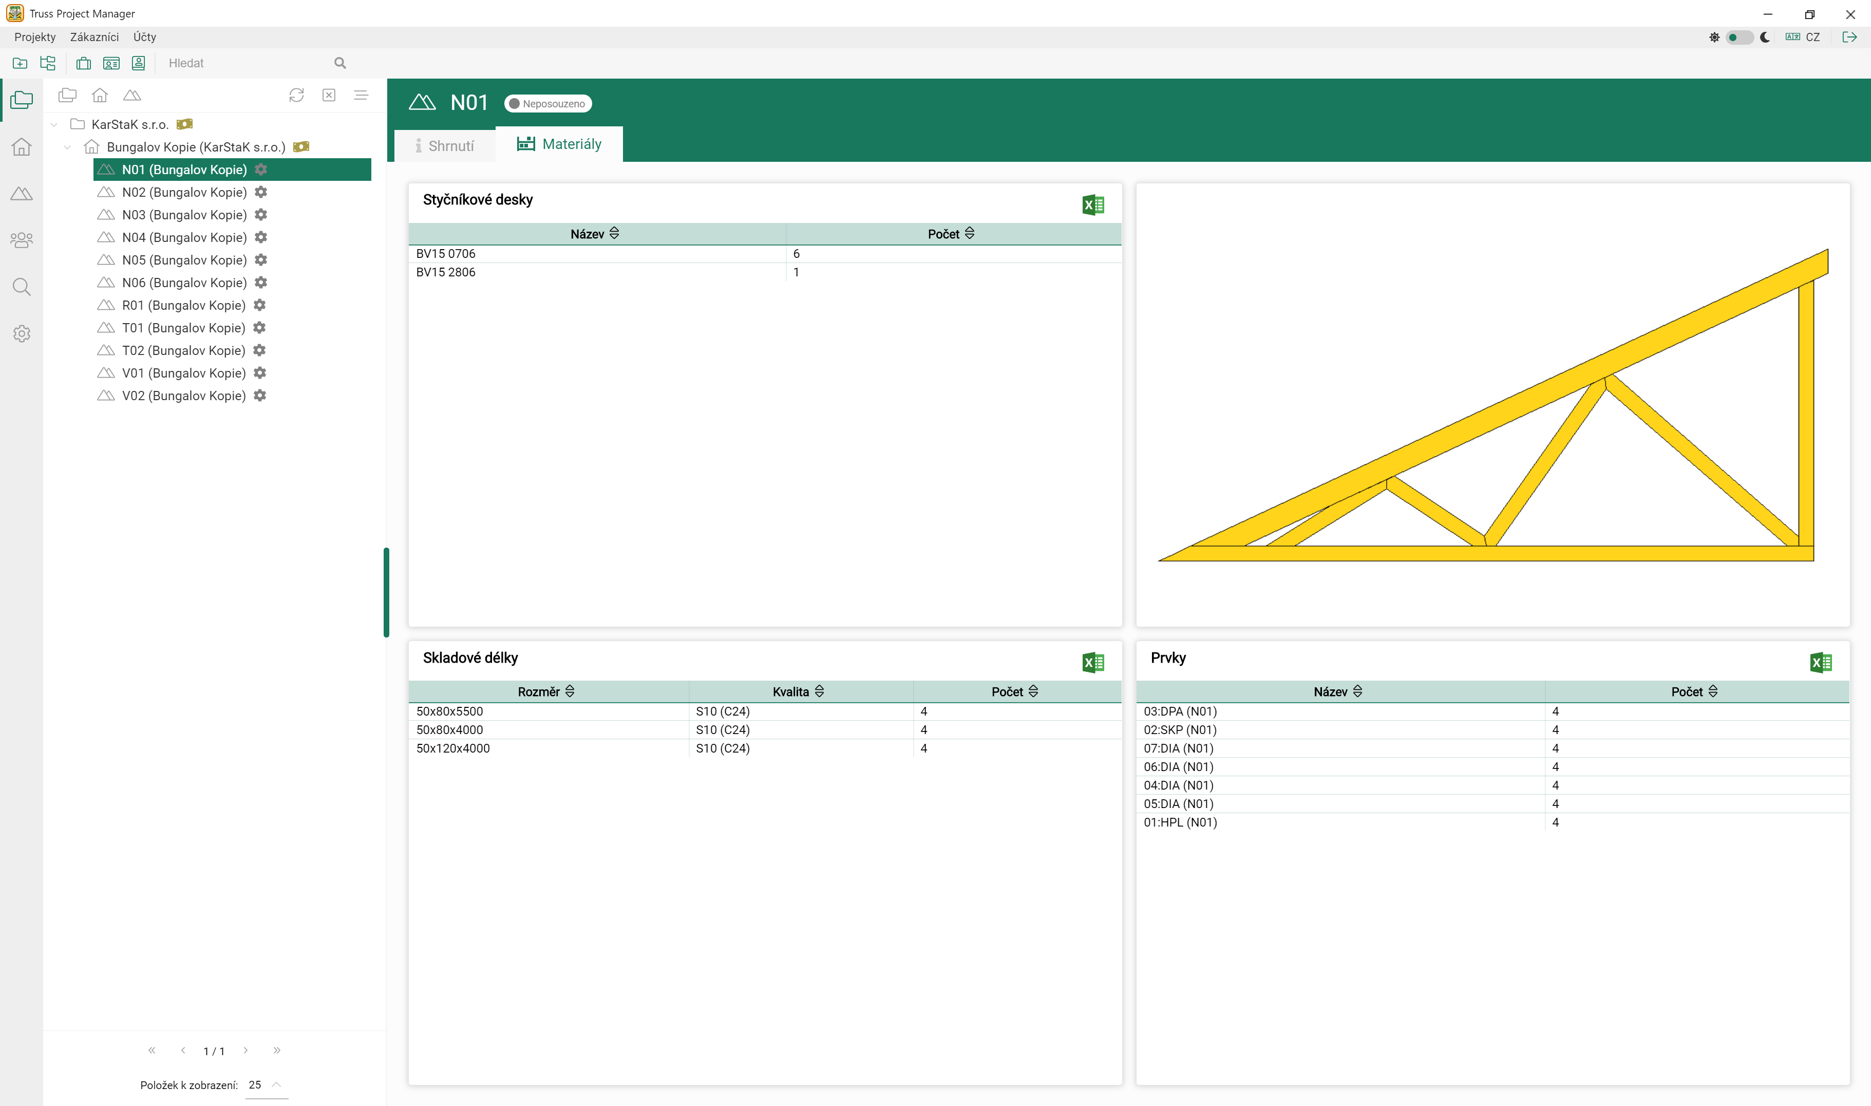Screen dimensions: 1871x1106
Task: Select truss R01 (Bungalov Kopie)
Action: tap(183, 305)
